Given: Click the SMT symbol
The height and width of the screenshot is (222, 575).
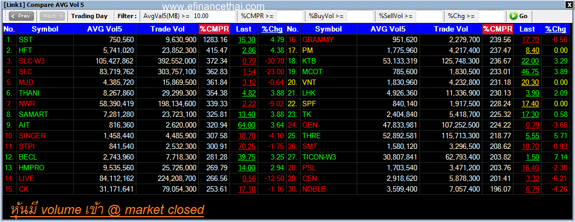Looking at the screenshot, I should click(x=310, y=147).
